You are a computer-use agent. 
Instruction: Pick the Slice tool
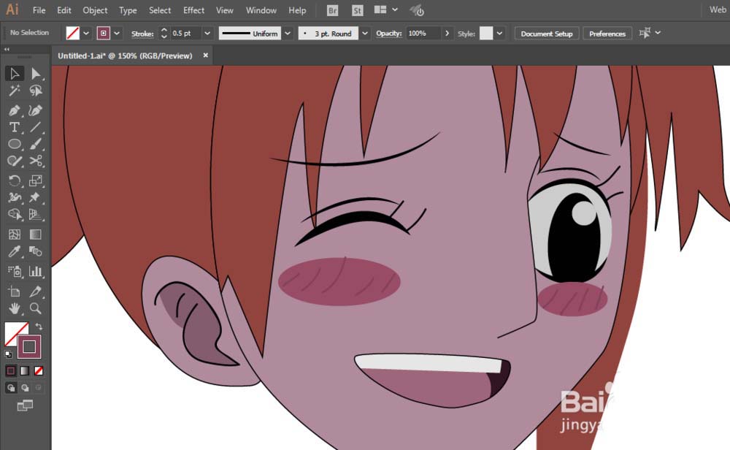click(35, 291)
